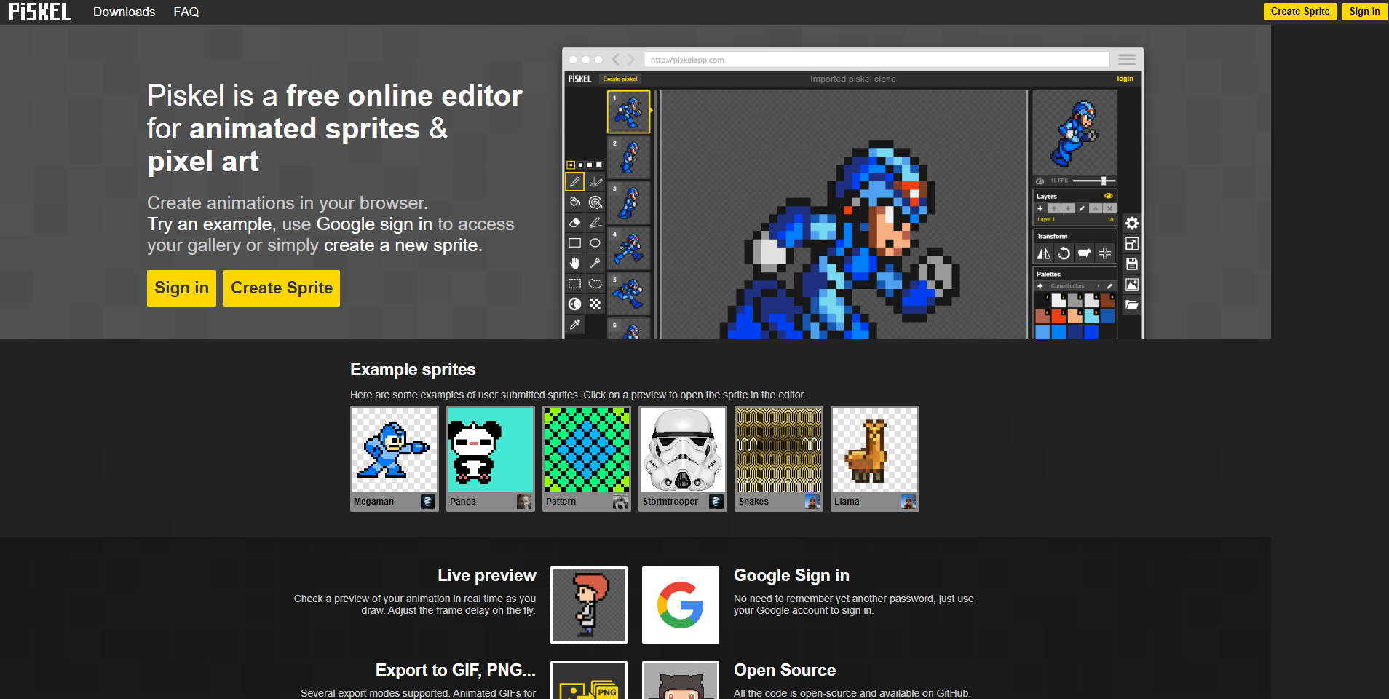Click the add layer plus icon in preview
The height and width of the screenshot is (699, 1389).
point(1040,208)
